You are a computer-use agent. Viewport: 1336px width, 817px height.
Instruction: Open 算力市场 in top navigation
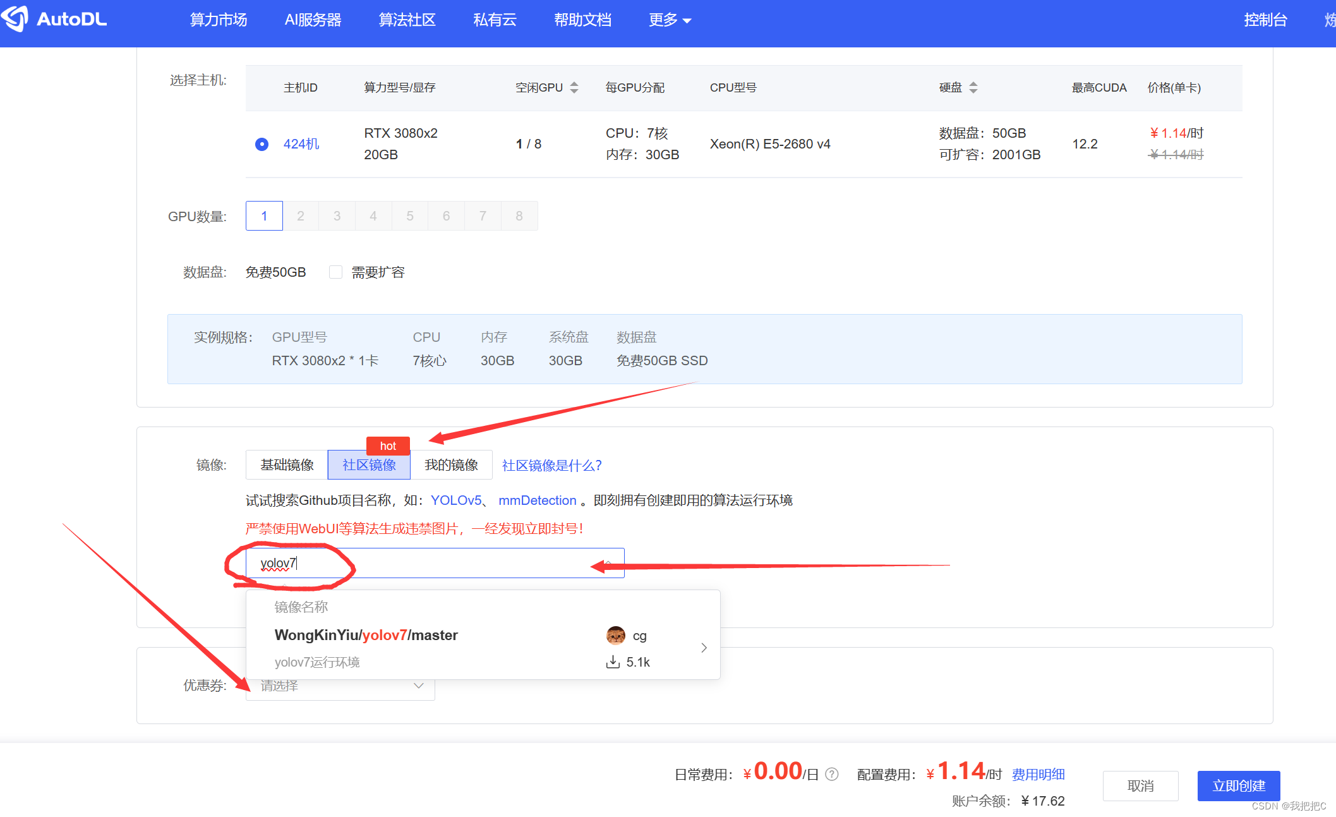[x=219, y=20]
